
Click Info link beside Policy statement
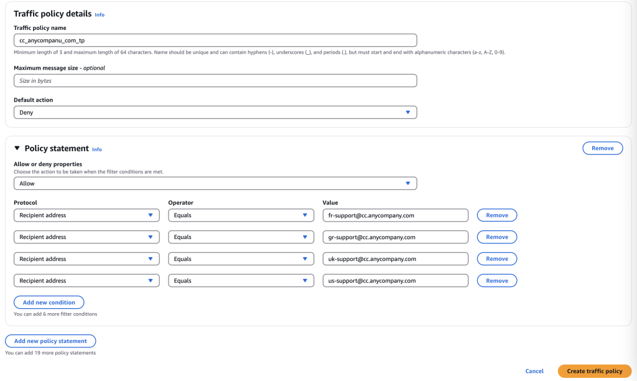[x=97, y=149]
